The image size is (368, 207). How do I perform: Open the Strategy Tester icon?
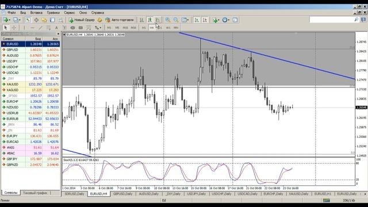coord(60,20)
